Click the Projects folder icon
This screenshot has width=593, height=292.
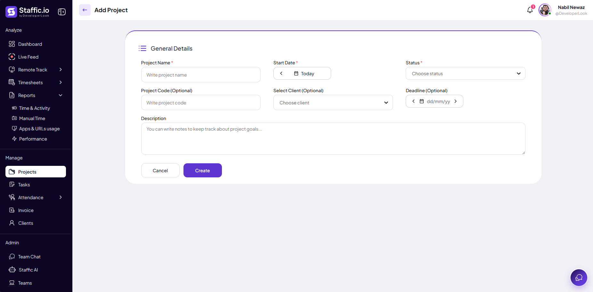pyautogui.click(x=12, y=172)
